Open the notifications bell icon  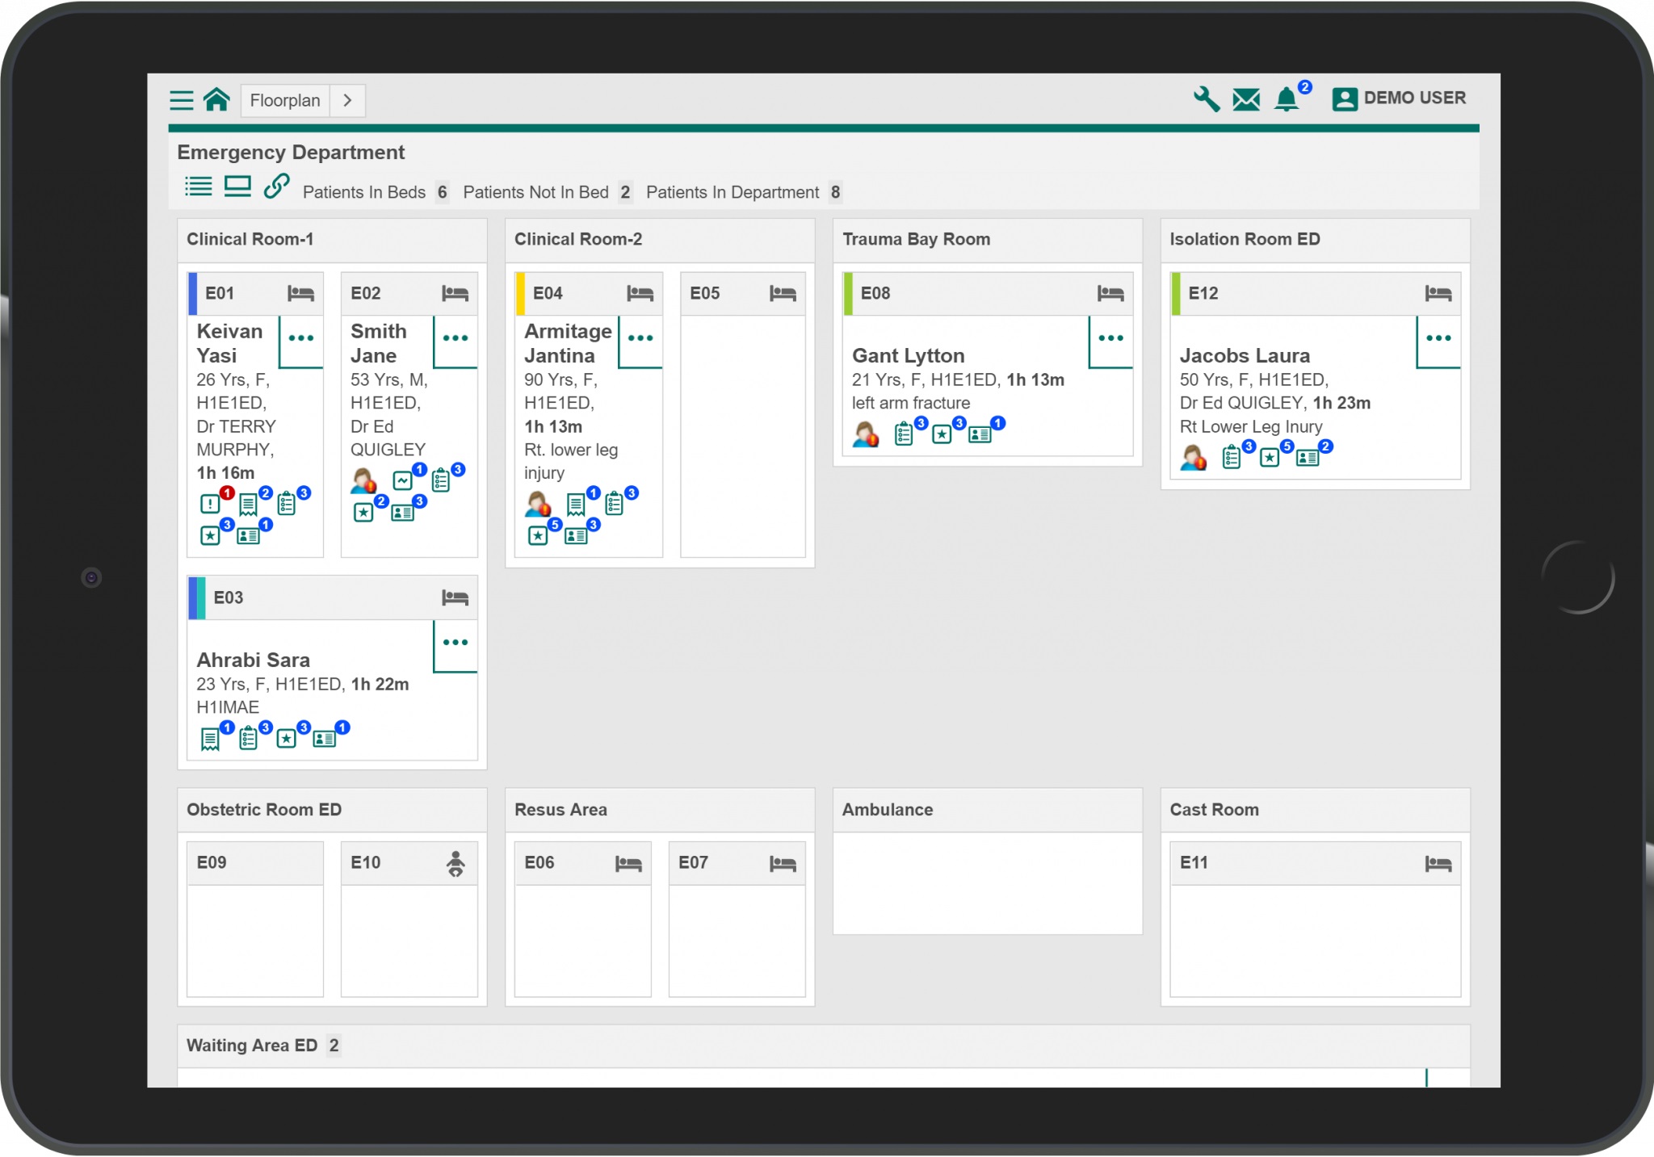pos(1287,99)
